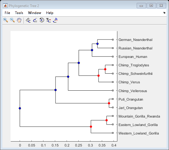The image size is (169, 150).
Task: Select blue node joining Neanderthals and European_Human
Action: (x=92, y=50)
